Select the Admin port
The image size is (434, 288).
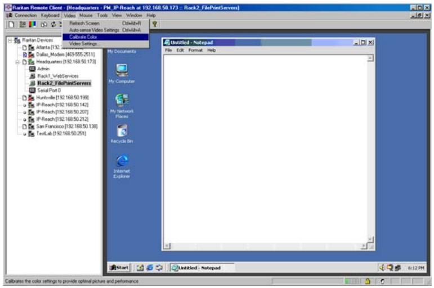43,69
